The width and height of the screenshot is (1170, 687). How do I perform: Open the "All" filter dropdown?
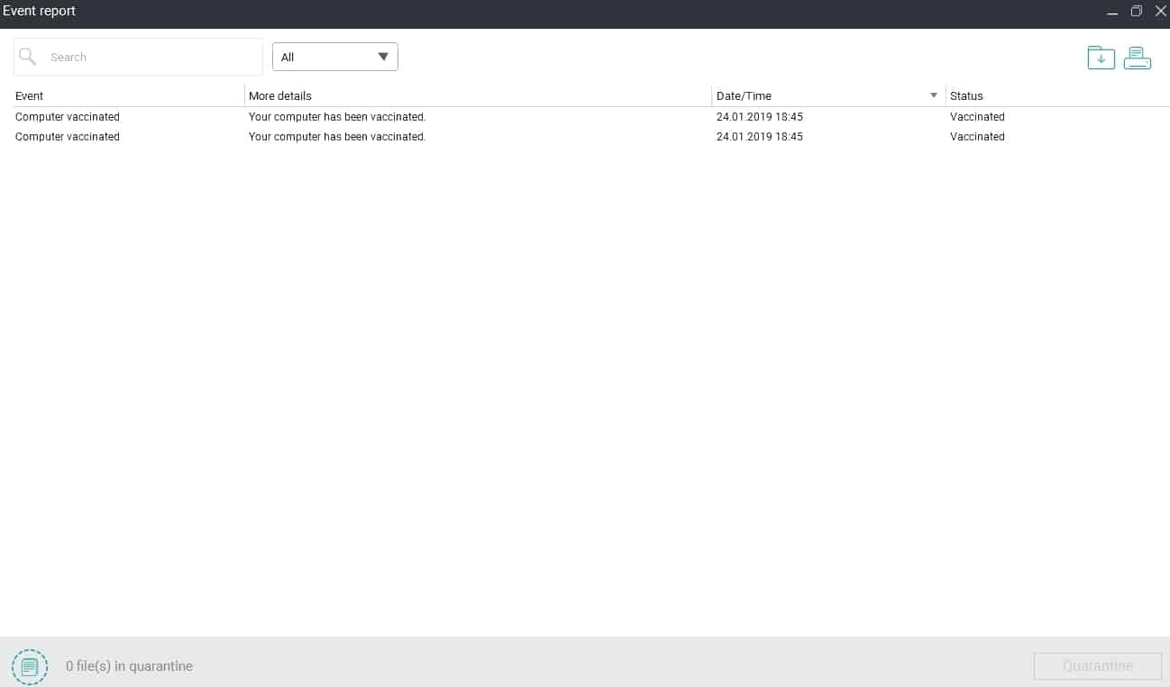334,56
